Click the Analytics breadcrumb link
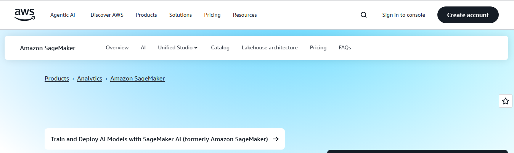 click(90, 79)
